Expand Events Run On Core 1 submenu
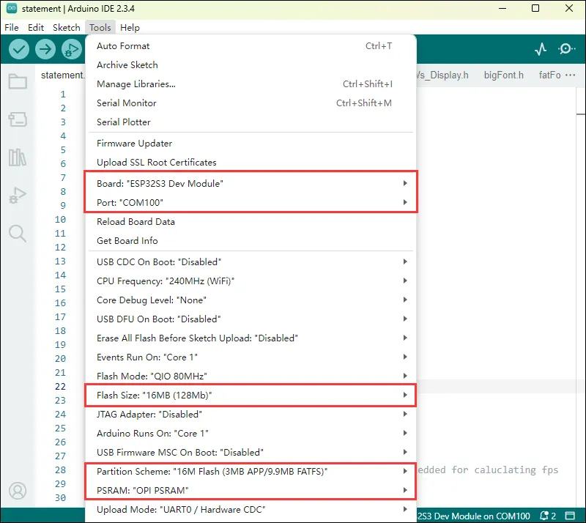This screenshot has width=586, height=523. 251,357
